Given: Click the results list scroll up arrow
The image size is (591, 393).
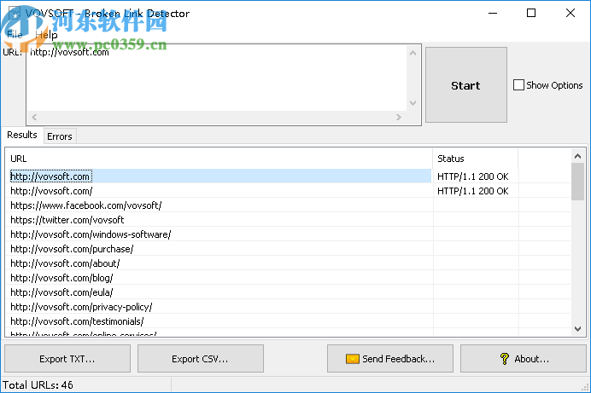Looking at the screenshot, I should [x=577, y=156].
